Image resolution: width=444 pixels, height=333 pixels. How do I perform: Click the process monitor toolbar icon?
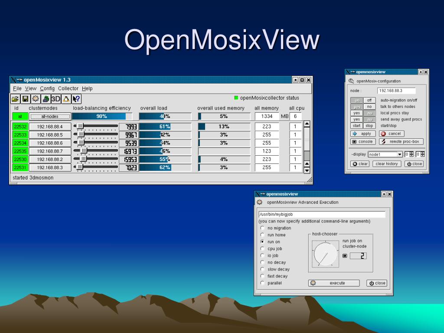[46, 99]
